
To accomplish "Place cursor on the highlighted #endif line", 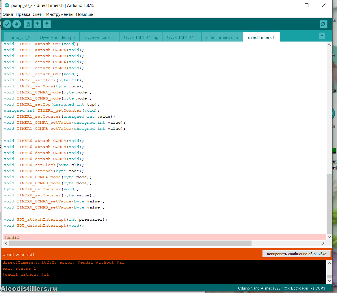I will (165, 237).
